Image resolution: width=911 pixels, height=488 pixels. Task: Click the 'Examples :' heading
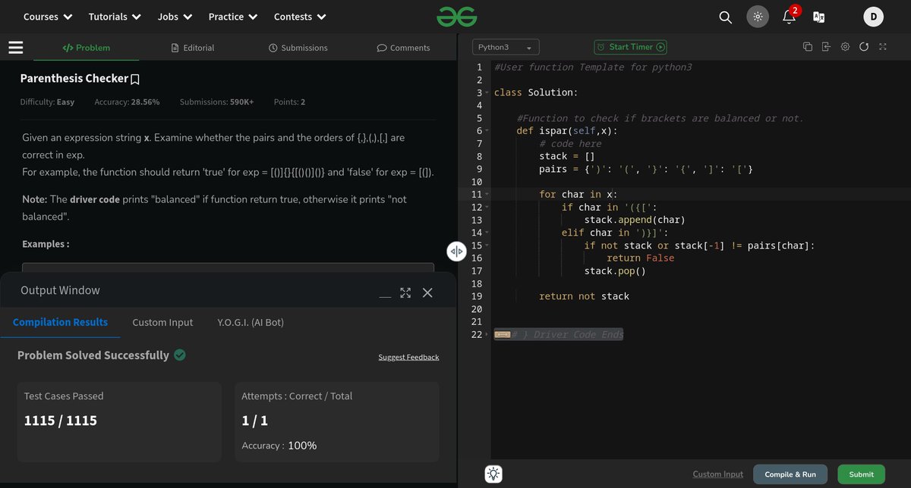[46, 244]
